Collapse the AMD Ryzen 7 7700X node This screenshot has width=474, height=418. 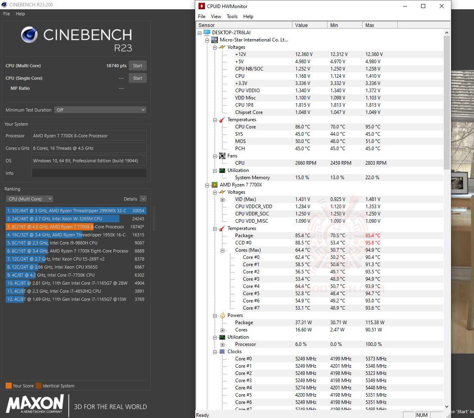(207, 185)
